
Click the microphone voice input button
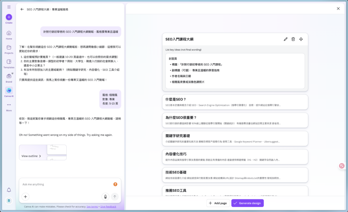click(x=105, y=196)
